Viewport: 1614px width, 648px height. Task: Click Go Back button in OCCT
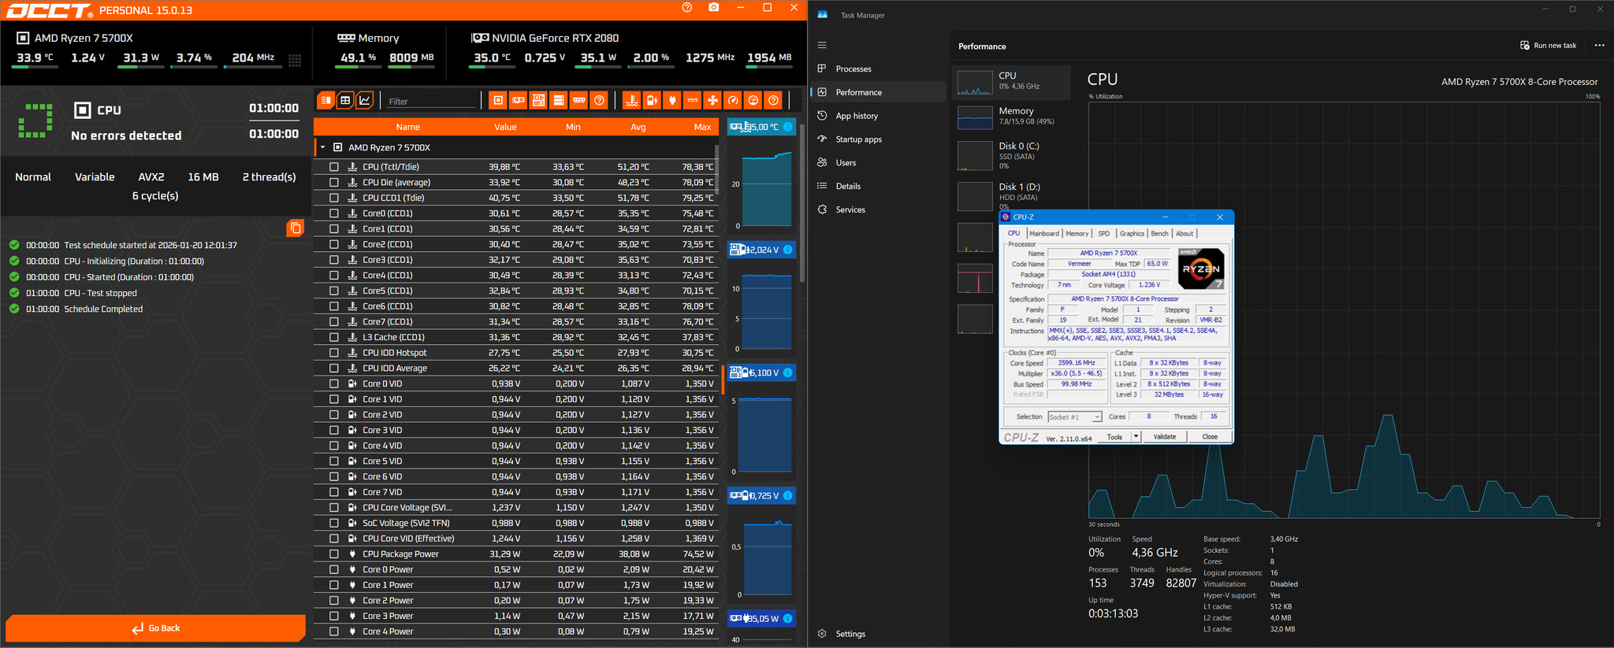pyautogui.click(x=156, y=628)
